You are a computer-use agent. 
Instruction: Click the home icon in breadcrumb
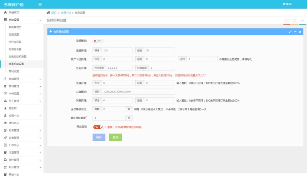pyautogui.click(x=48, y=13)
